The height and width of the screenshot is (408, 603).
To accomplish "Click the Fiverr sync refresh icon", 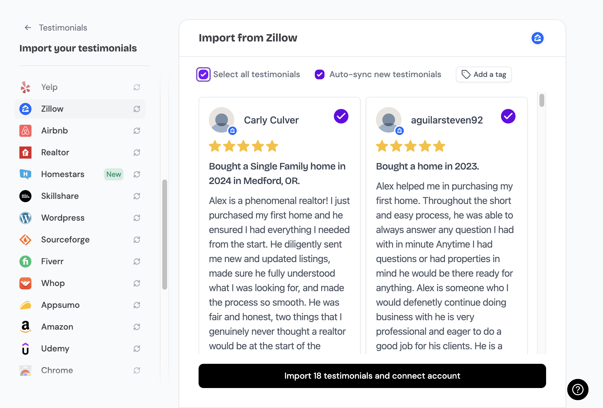I will coord(137,262).
